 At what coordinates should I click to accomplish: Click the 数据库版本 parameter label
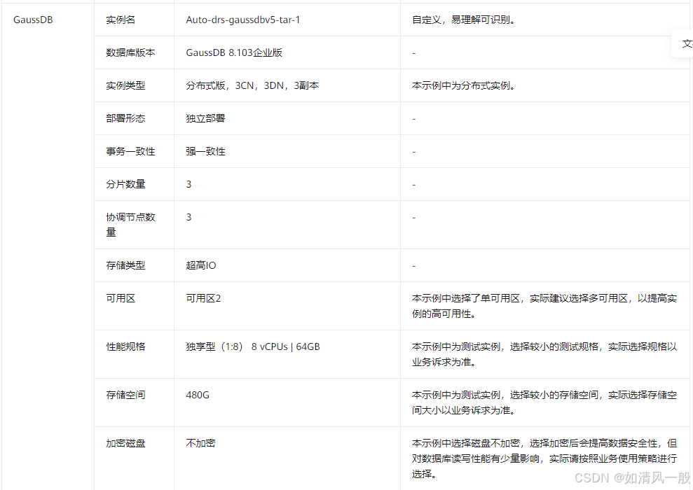130,52
